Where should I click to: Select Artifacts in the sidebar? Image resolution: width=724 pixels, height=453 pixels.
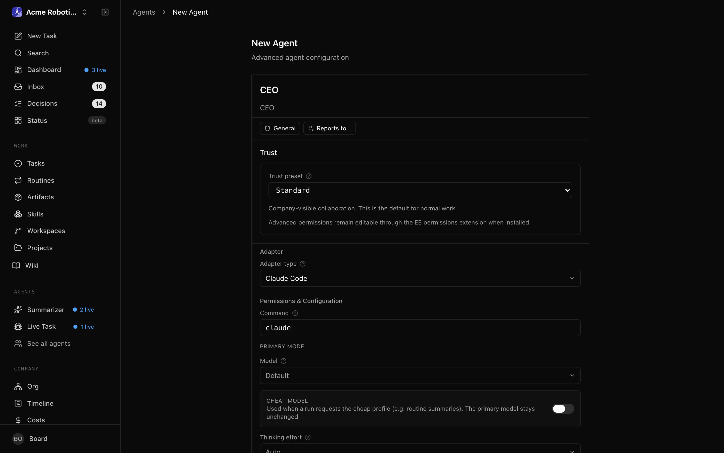point(60,197)
